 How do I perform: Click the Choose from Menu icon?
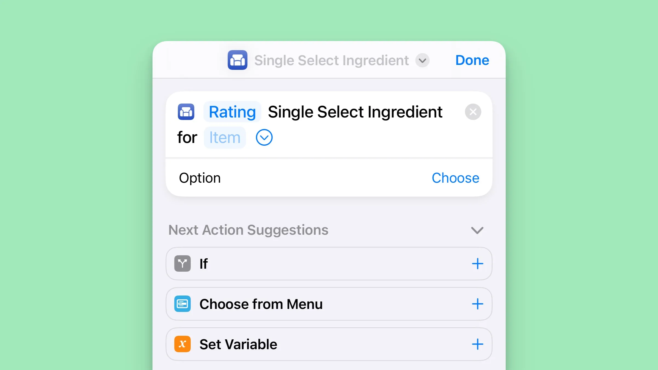pos(182,304)
